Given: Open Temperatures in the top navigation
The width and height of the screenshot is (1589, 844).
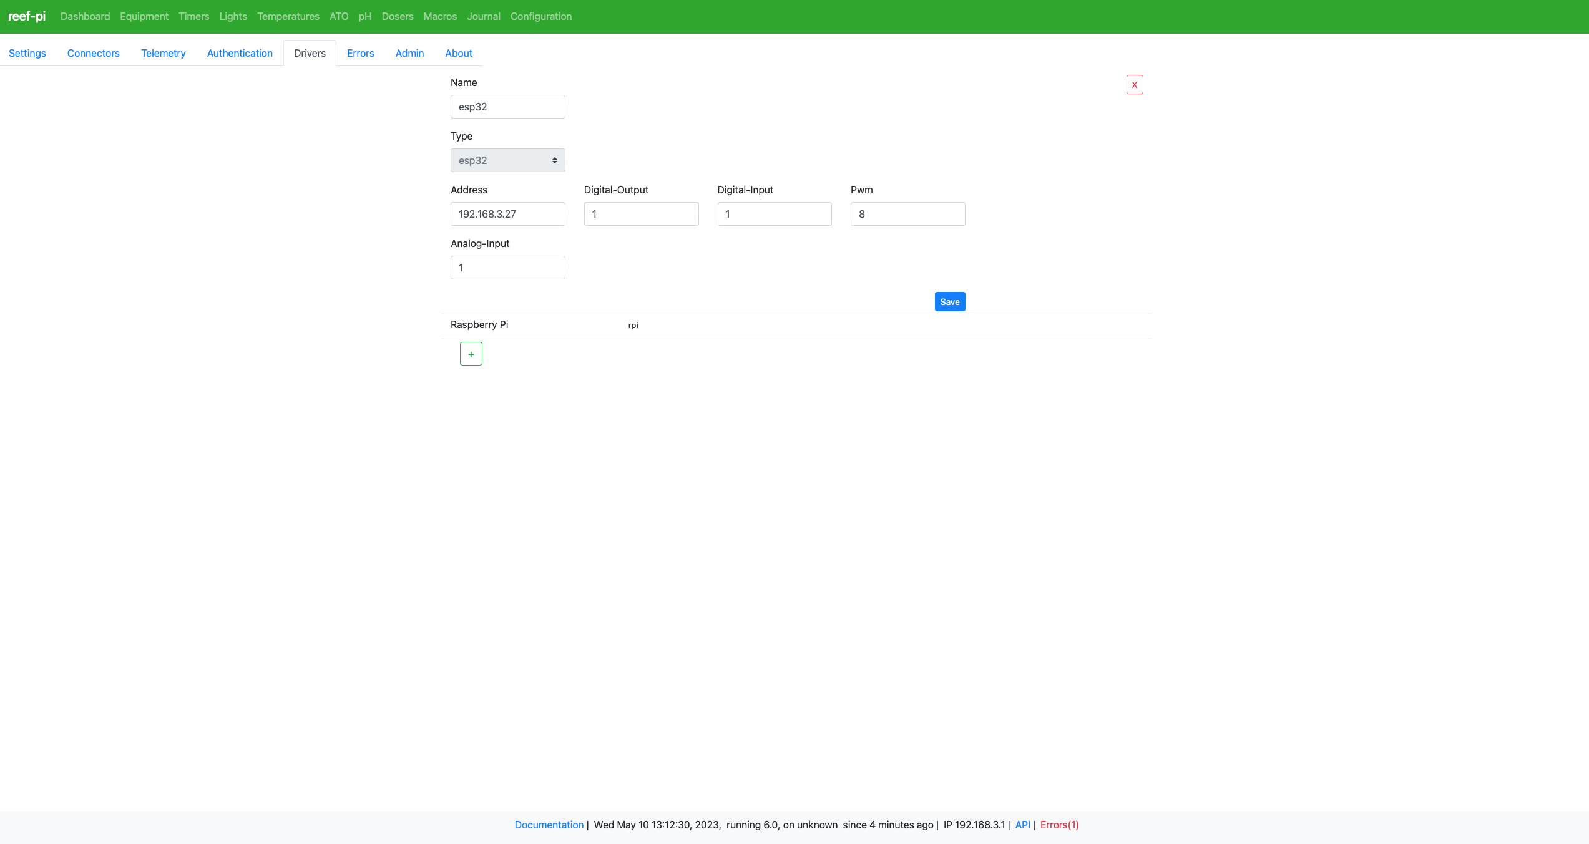Looking at the screenshot, I should pos(288,16).
